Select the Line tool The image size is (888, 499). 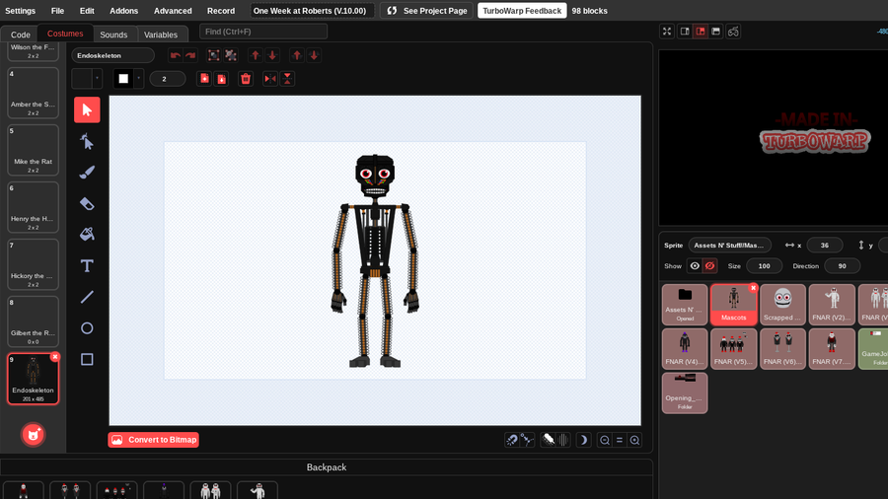[87, 297]
